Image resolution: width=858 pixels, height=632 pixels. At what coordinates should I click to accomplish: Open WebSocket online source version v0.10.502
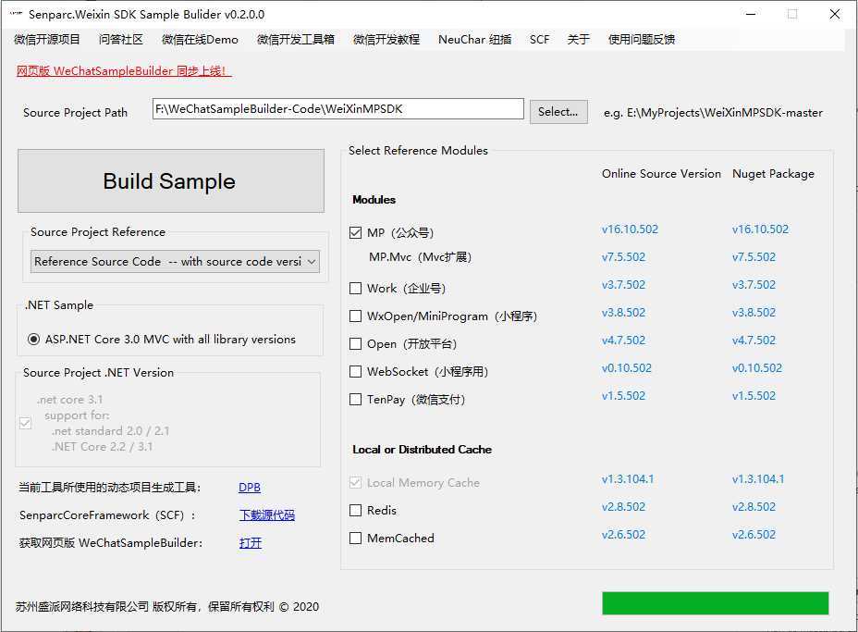627,368
